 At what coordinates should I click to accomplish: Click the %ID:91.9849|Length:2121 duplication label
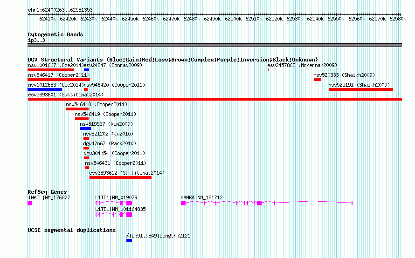tap(158, 236)
